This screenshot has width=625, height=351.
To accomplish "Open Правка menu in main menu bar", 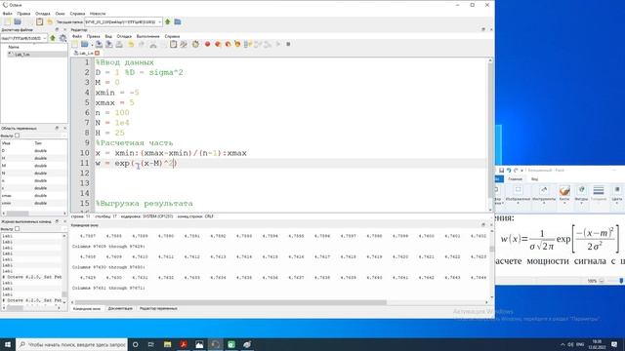I will (x=23, y=14).
